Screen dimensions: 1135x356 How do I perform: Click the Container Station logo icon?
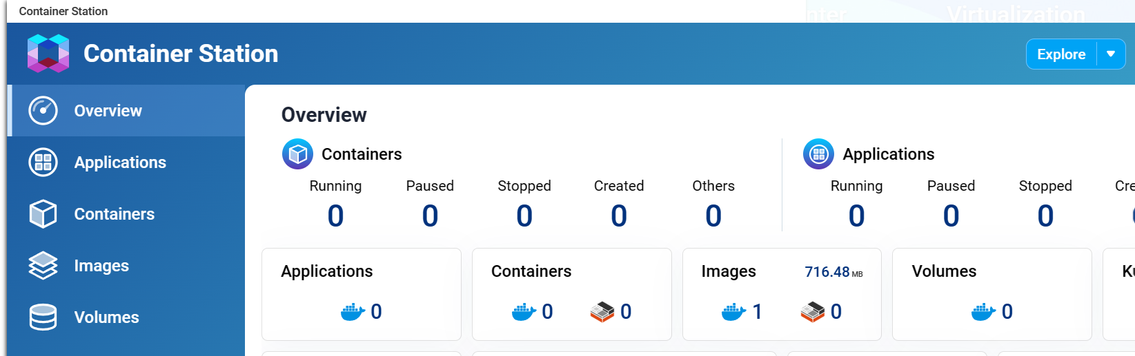point(48,54)
